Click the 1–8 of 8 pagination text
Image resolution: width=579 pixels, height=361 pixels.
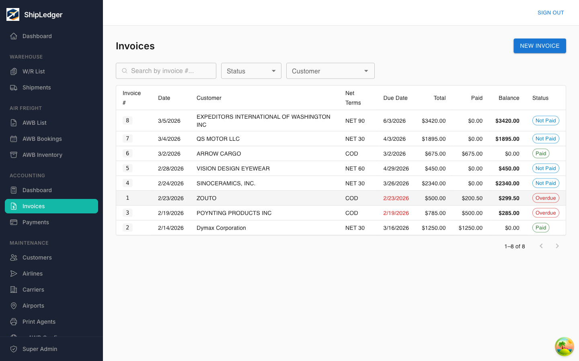pos(515,246)
